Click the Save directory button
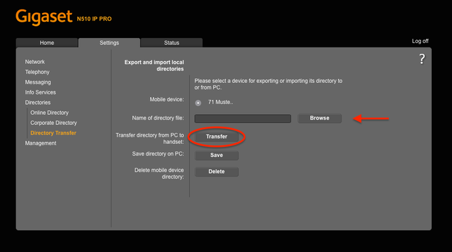 click(x=216, y=156)
